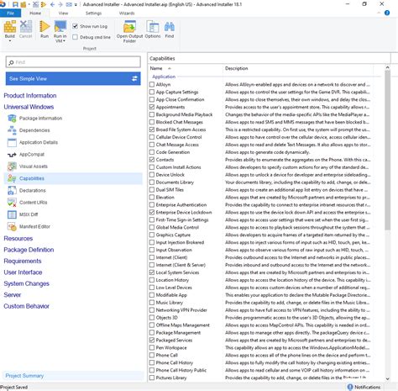Click the save icon in title bar
Viewport: 398px width, 391px height.
[15, 4]
